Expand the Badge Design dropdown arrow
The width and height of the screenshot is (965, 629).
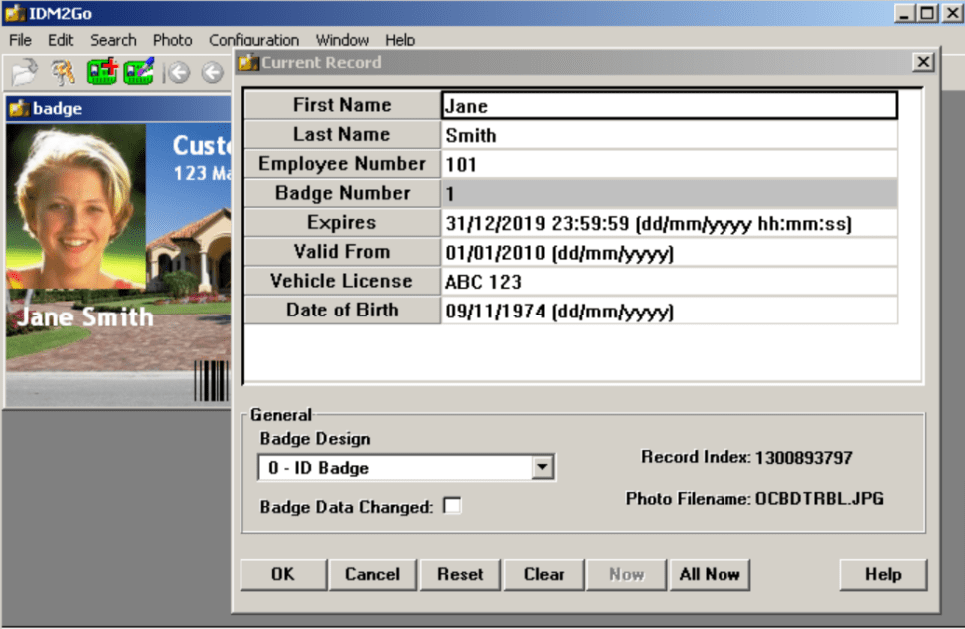coord(542,467)
